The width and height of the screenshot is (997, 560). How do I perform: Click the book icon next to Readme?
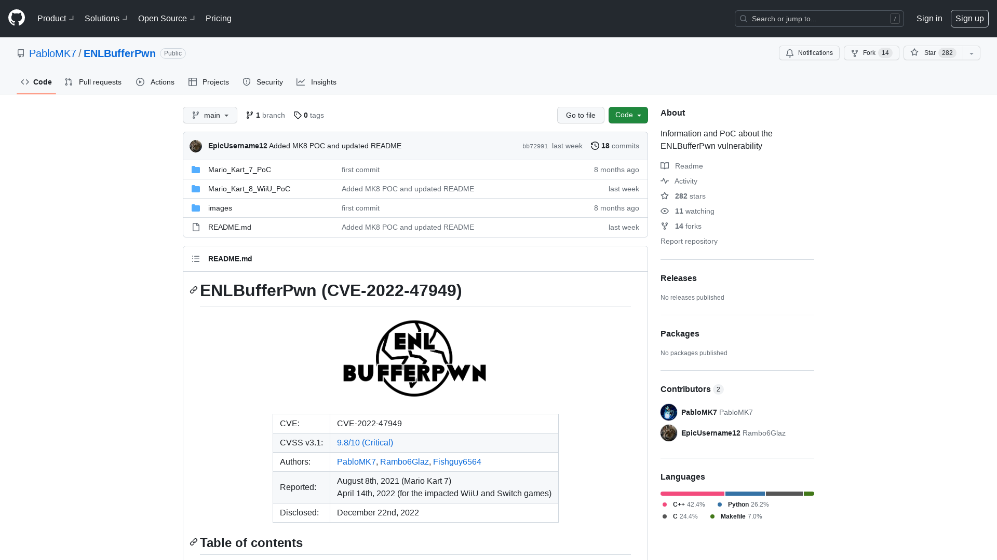[x=665, y=166]
